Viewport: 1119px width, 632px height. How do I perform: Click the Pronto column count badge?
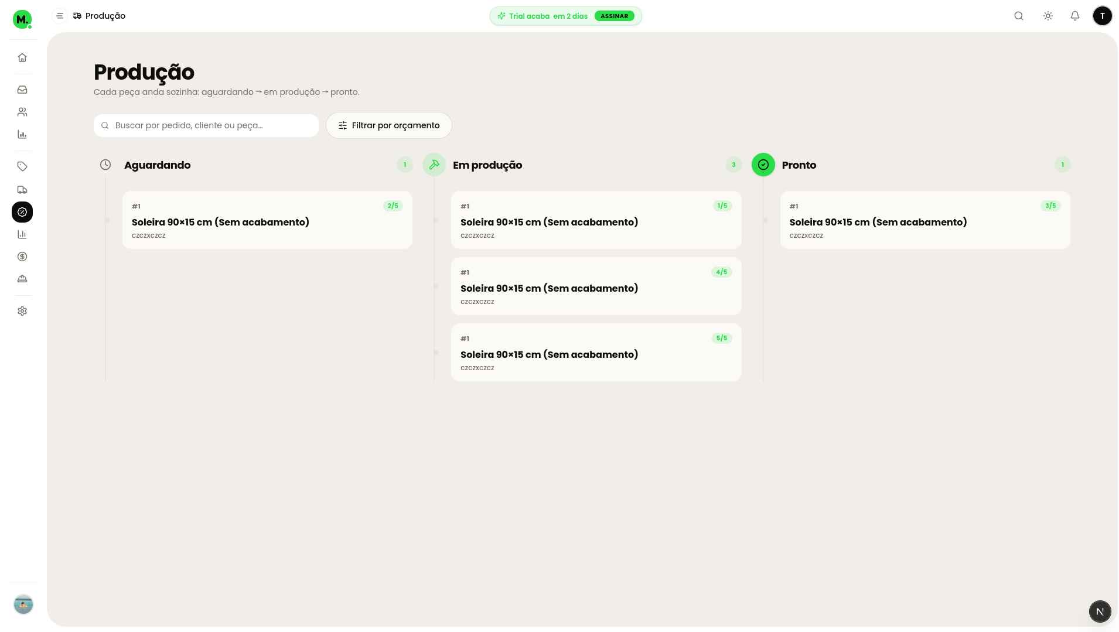(1063, 165)
